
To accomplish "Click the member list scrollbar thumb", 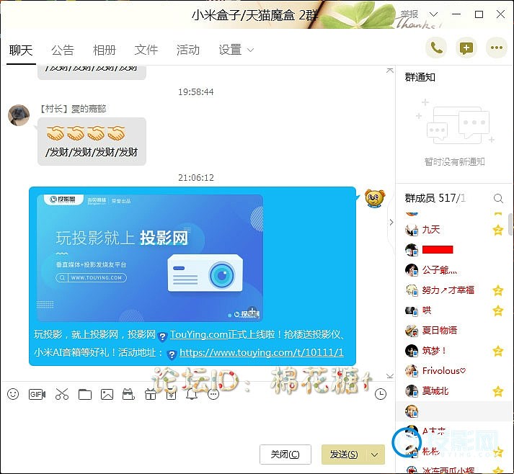I will [x=510, y=224].
